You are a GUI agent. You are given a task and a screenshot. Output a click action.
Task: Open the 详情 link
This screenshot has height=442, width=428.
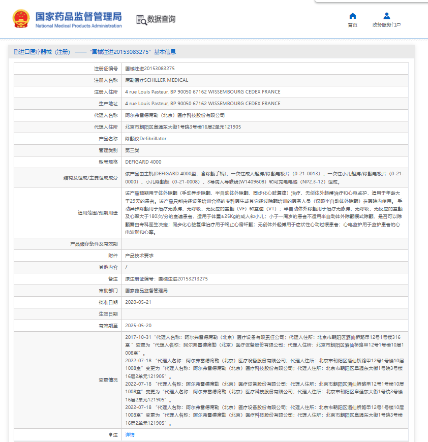(130, 435)
